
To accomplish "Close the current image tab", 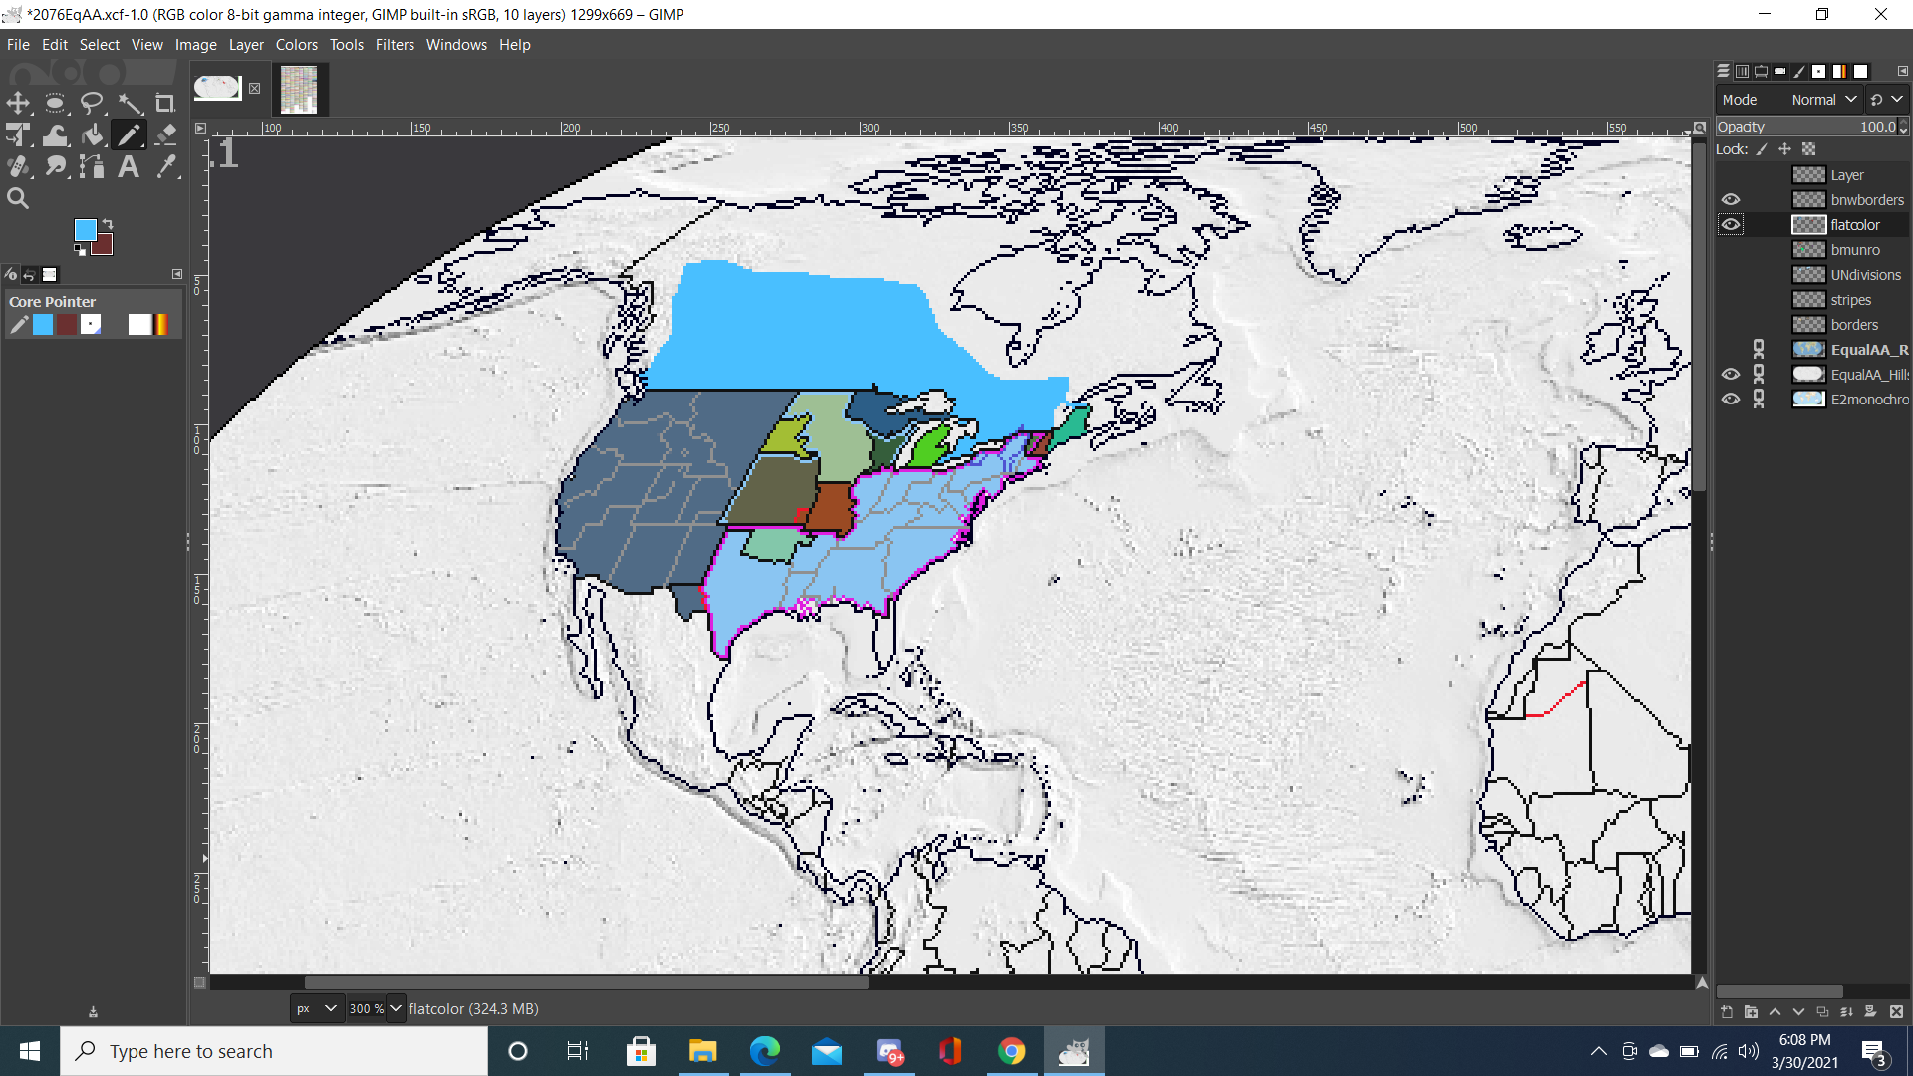I will tap(255, 88).
